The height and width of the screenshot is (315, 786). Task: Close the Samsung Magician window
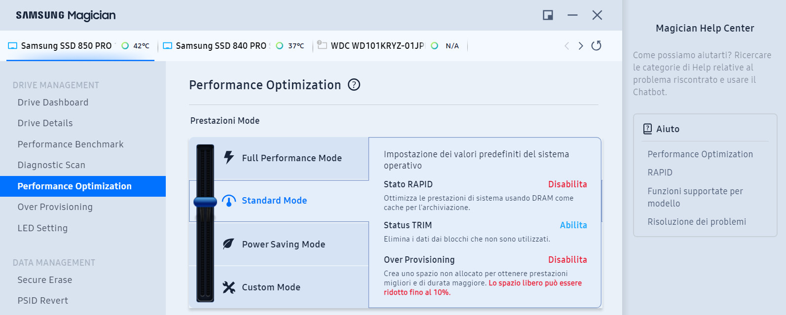tap(597, 15)
